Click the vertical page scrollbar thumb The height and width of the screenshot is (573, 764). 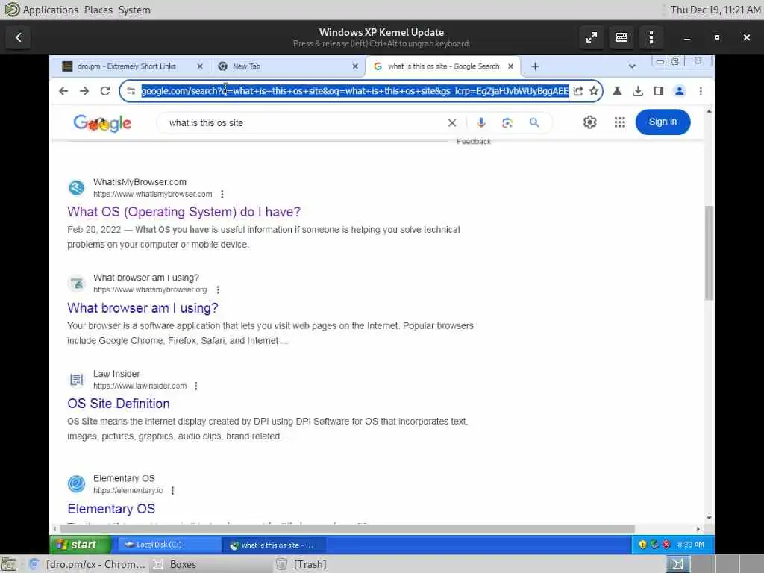coord(709,253)
